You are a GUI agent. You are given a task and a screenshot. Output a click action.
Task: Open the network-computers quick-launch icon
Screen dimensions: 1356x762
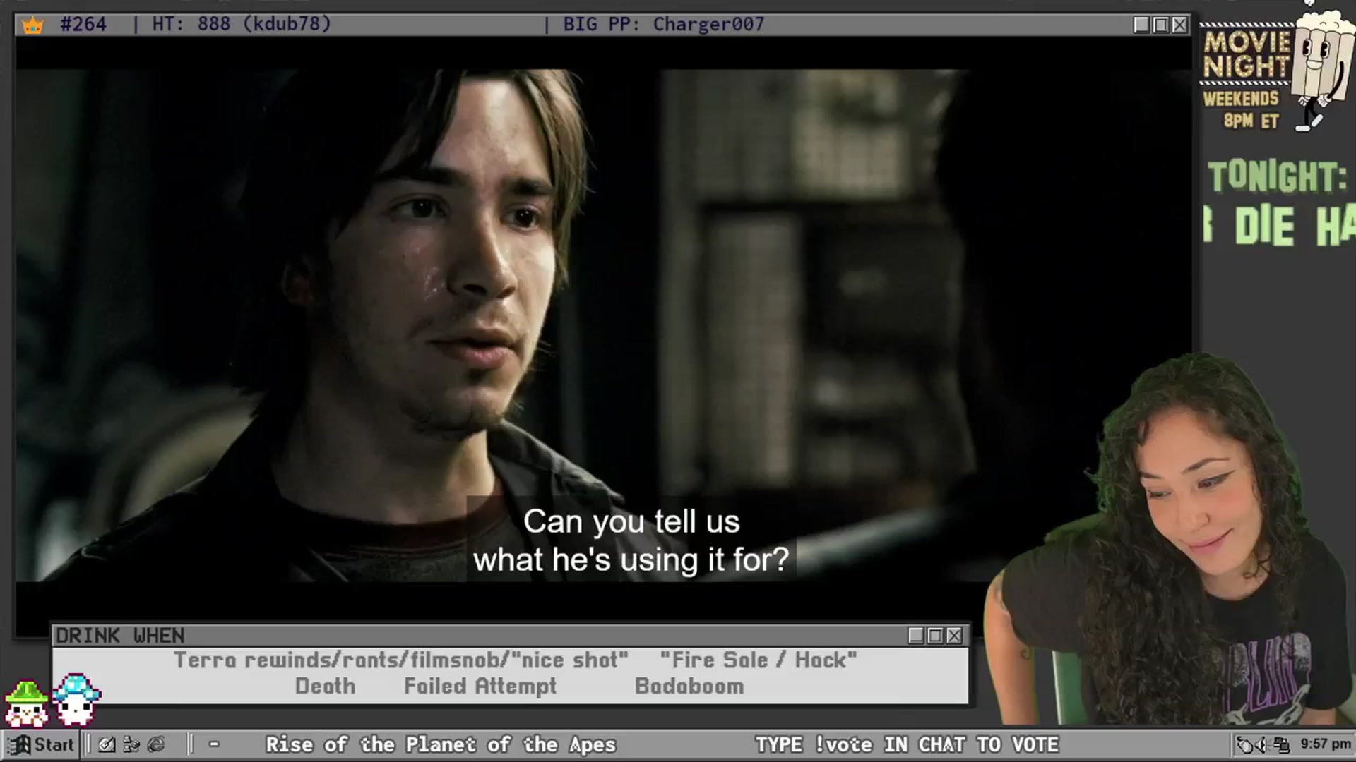(x=131, y=744)
